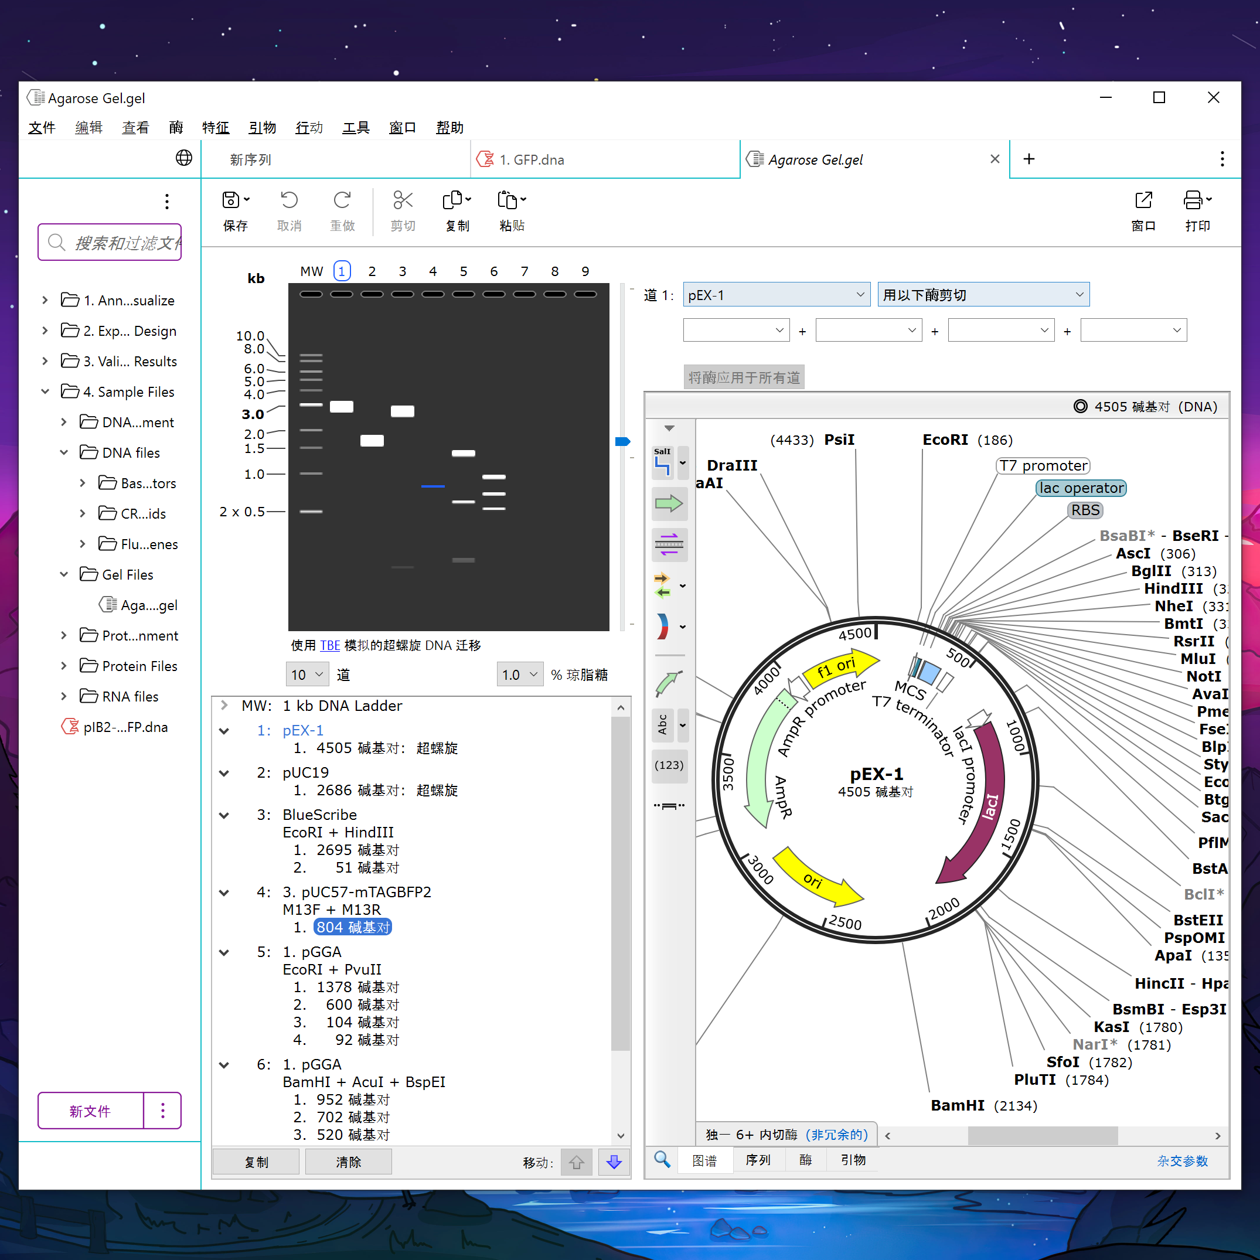Toggle the (123) sequence numbering display
Image resolution: width=1260 pixels, height=1260 pixels.
(x=669, y=765)
